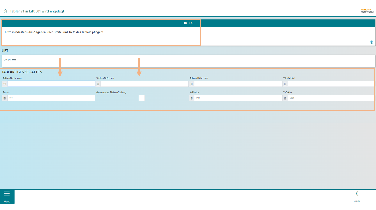Click calculator icon beside Raster field

pyautogui.click(x=5, y=98)
